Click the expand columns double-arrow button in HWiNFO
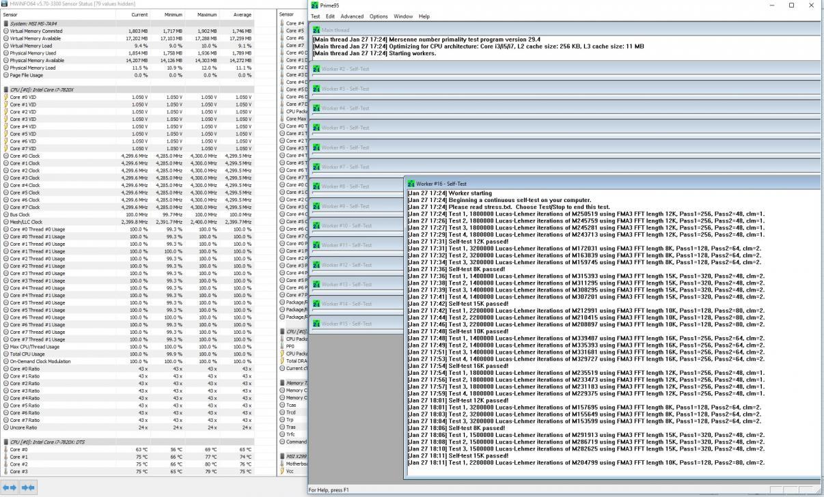 pos(10,487)
